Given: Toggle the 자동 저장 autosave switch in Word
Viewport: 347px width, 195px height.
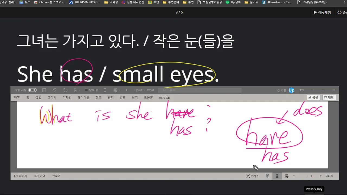Looking at the screenshot, I should [x=32, y=90].
